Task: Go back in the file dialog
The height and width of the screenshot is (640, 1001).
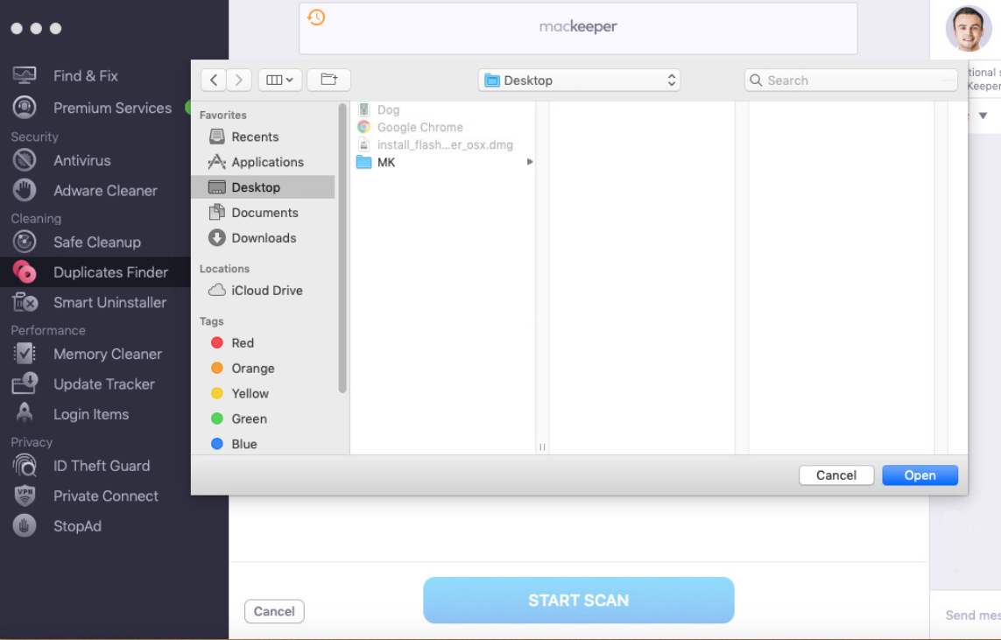Action: pos(214,80)
